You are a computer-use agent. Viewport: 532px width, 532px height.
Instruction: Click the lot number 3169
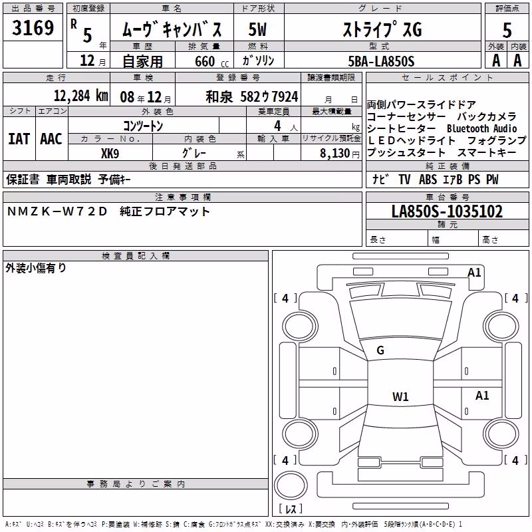[33, 28]
